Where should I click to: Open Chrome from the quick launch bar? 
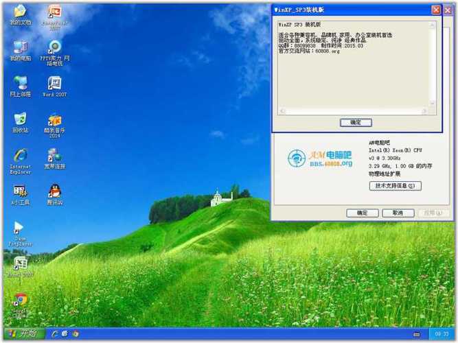[76, 333]
